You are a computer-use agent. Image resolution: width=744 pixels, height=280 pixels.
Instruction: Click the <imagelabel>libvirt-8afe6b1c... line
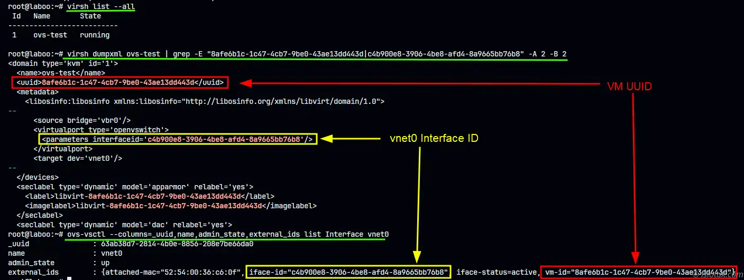[x=171, y=206]
